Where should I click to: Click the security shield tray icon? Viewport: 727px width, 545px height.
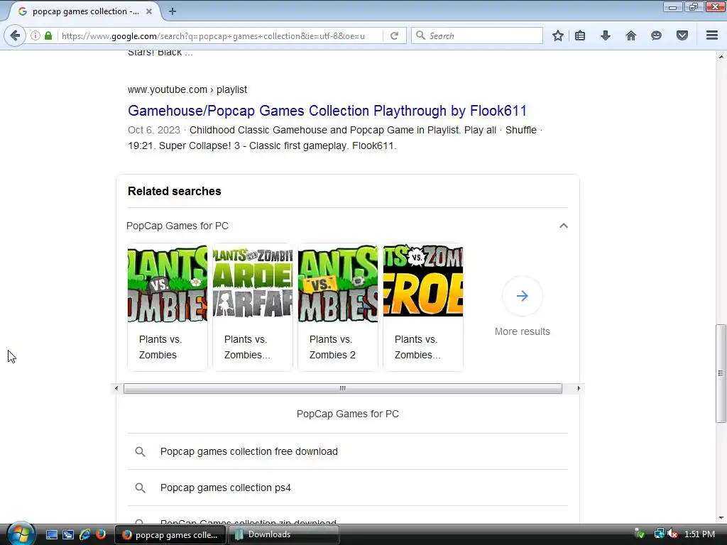coord(640,534)
